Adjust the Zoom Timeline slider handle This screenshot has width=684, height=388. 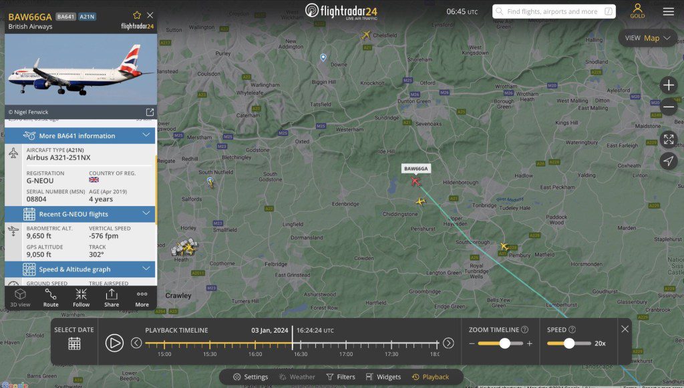(505, 343)
